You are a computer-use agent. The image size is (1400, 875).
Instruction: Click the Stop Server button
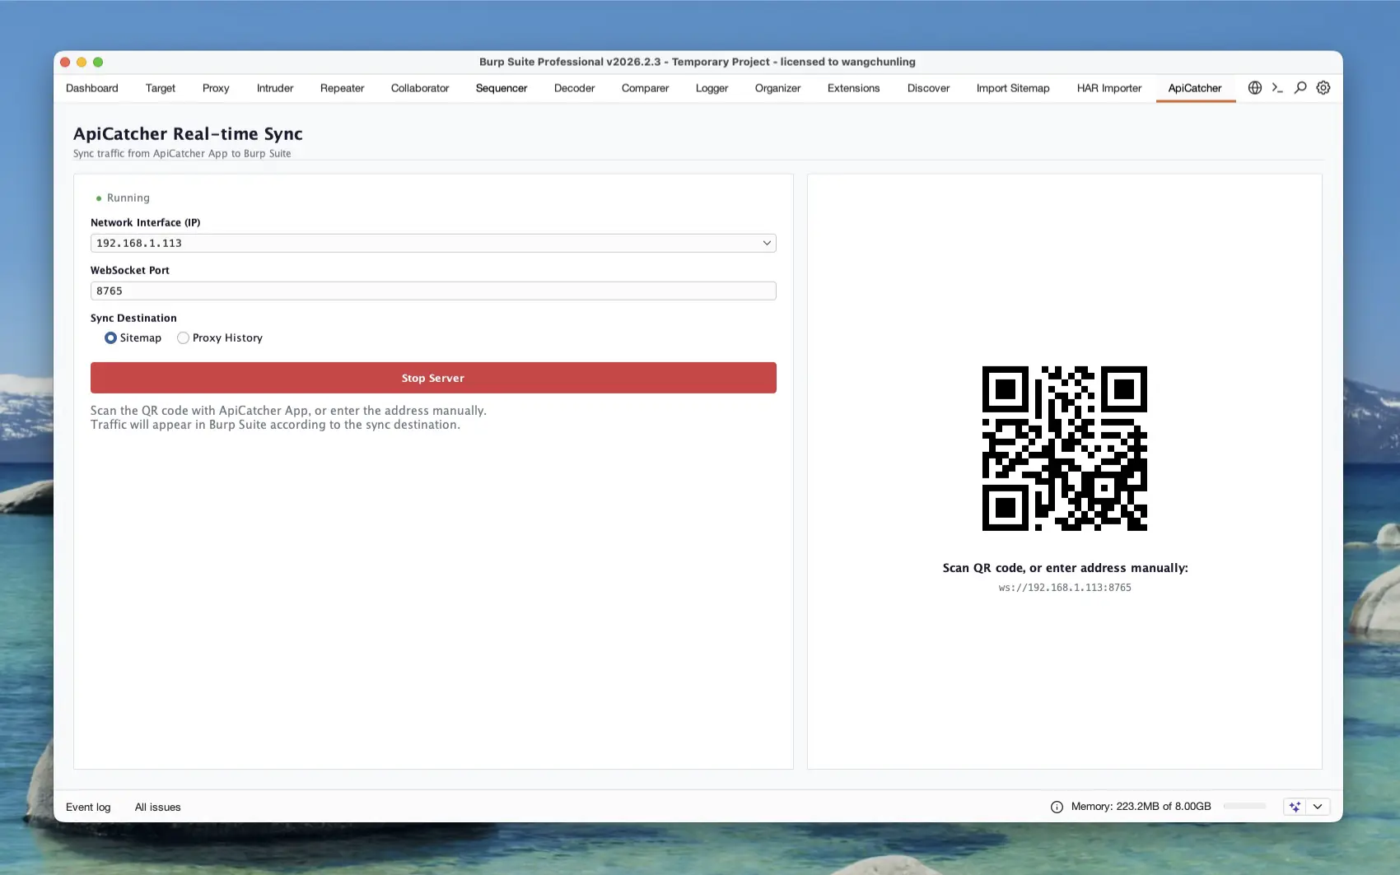(x=433, y=378)
